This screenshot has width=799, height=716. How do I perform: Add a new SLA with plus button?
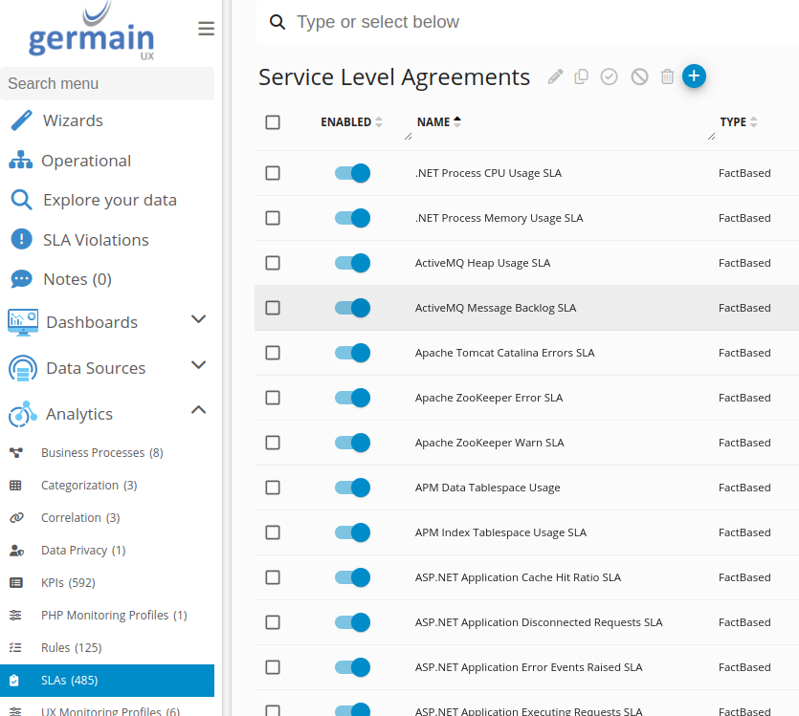pos(694,76)
